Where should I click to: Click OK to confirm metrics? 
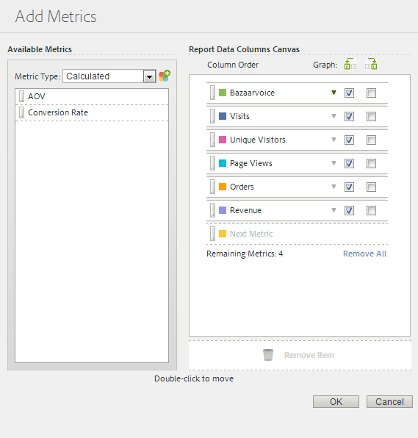point(336,401)
